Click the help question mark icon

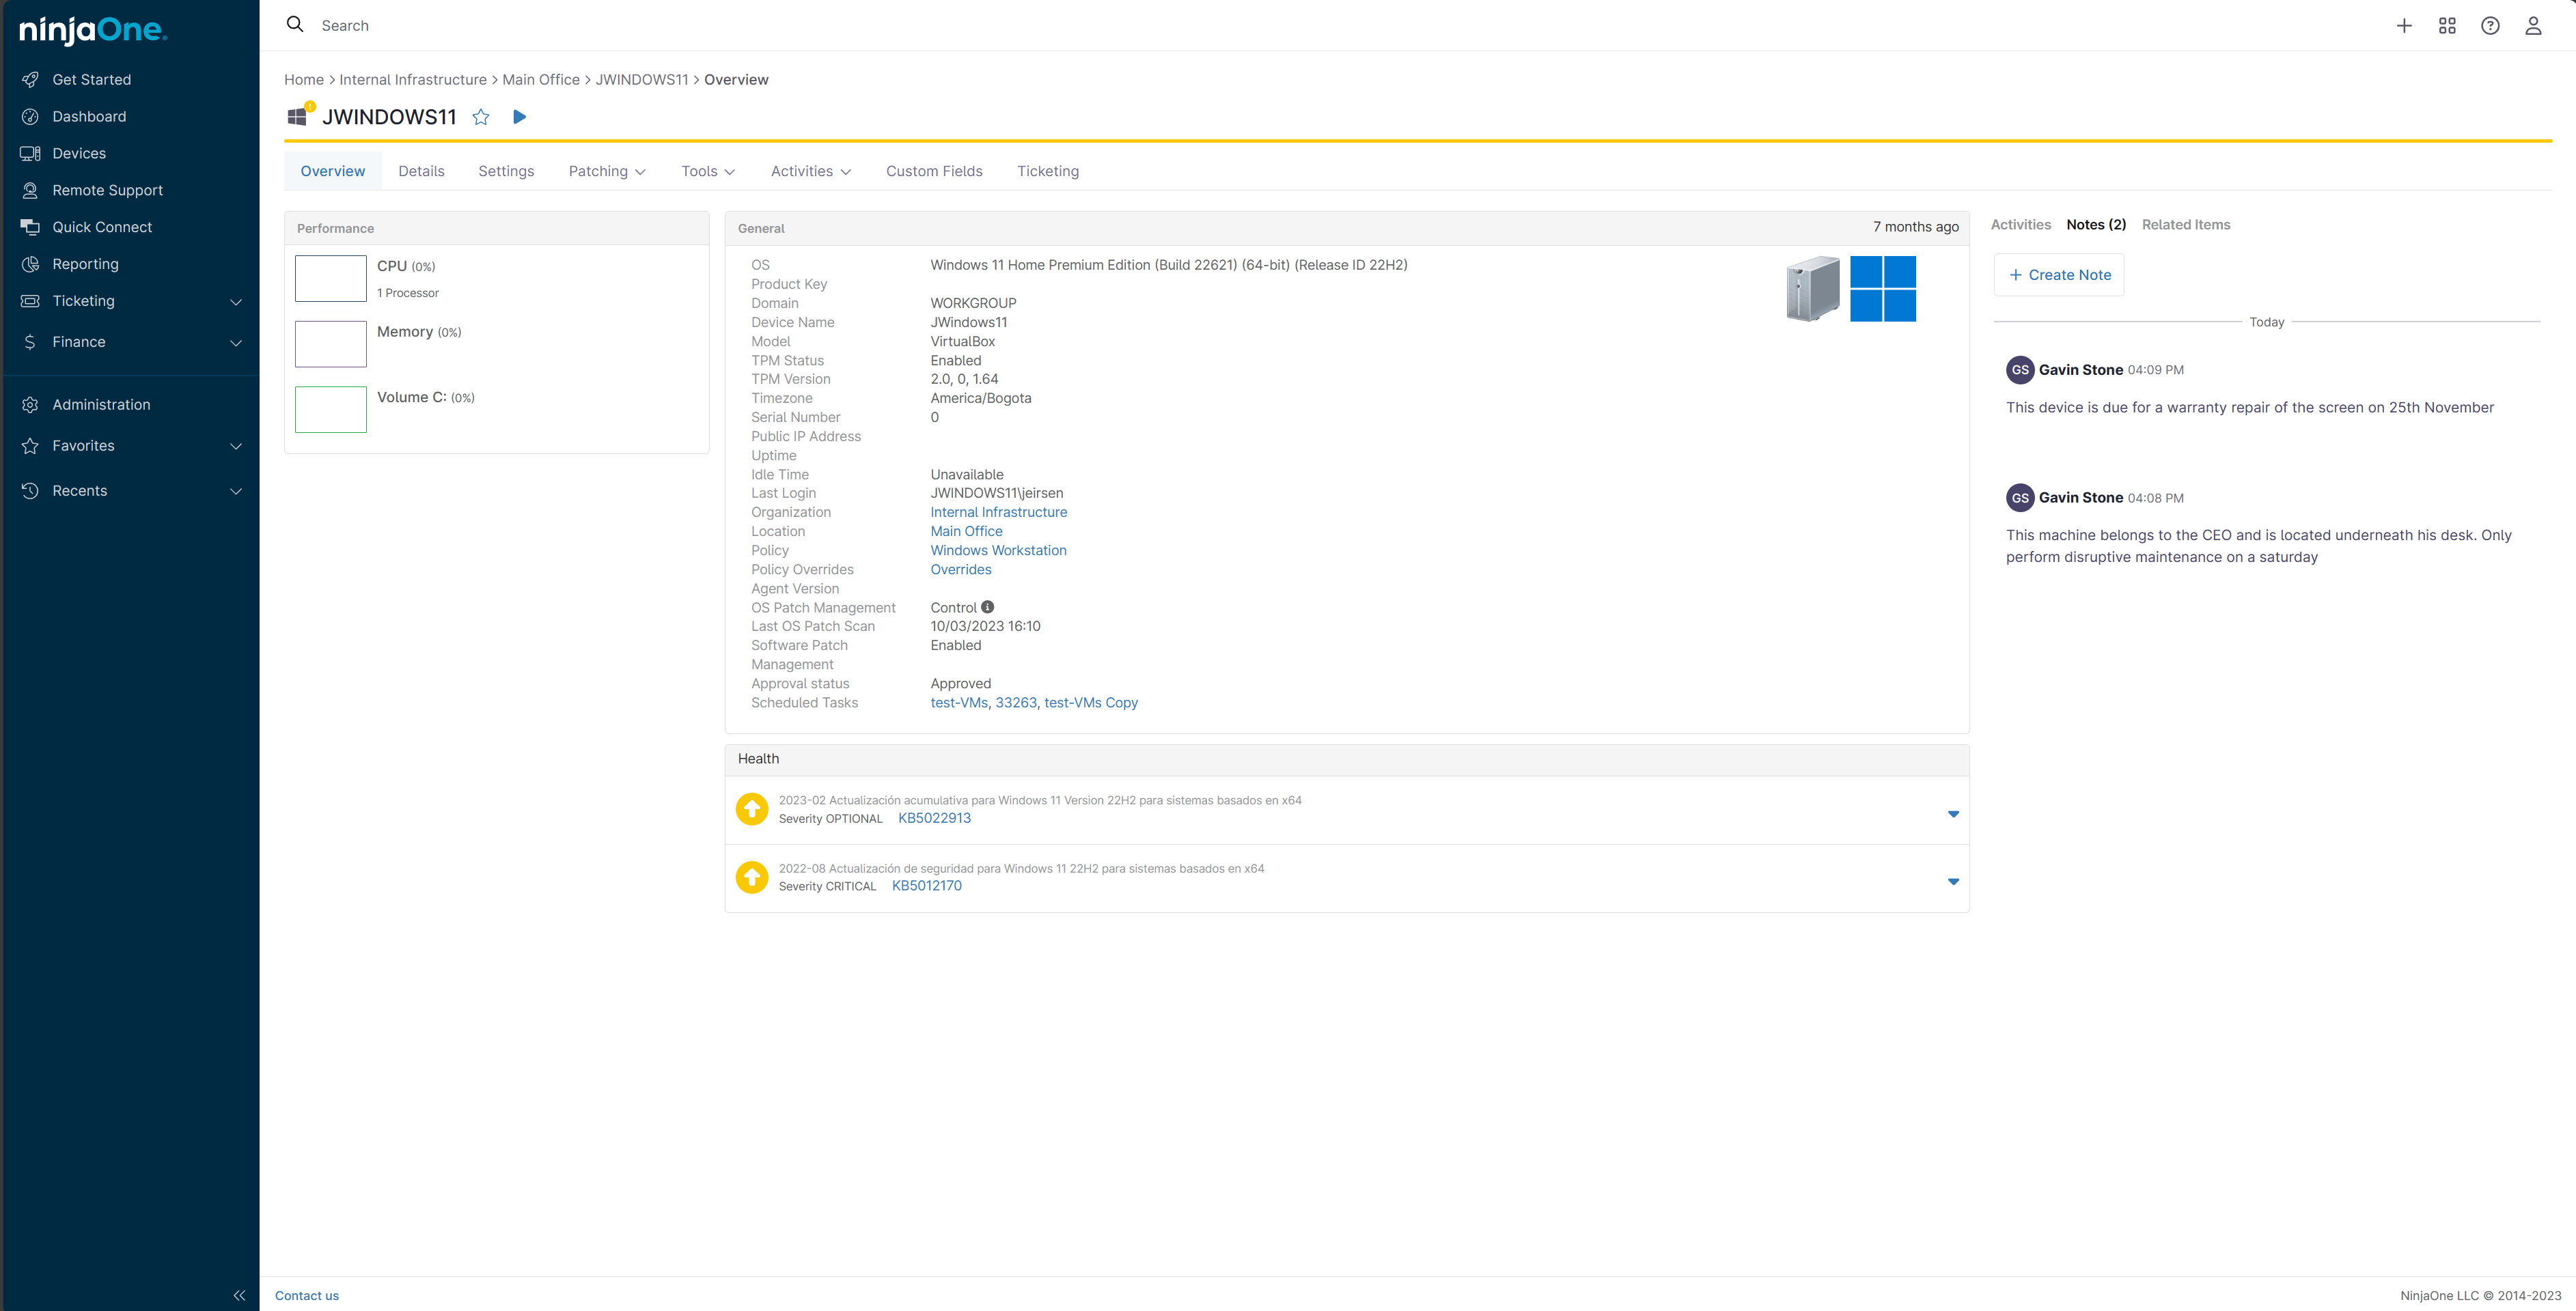2490,26
